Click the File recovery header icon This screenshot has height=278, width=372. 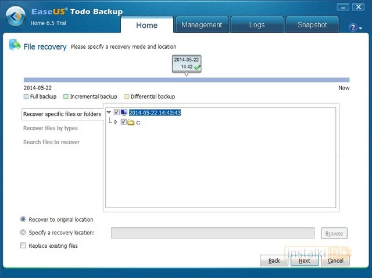(15, 45)
